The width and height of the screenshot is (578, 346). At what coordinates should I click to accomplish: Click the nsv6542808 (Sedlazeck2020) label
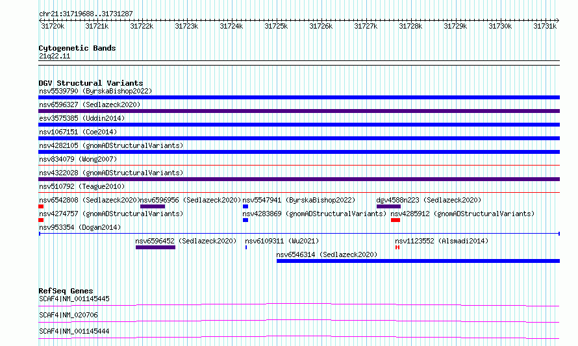tap(90, 200)
